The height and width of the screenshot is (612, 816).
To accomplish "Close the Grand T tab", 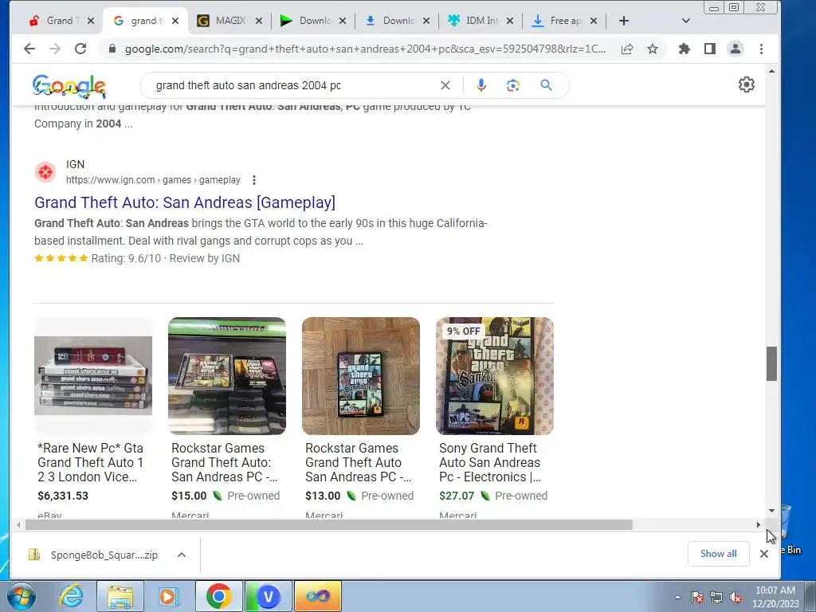I will [91, 21].
